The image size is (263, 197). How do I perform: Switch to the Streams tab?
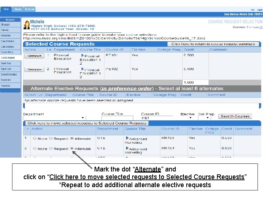pyautogui.click(x=18, y=9)
